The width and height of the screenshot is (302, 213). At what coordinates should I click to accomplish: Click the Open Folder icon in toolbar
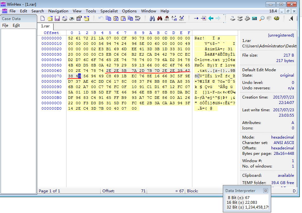(86, 18)
